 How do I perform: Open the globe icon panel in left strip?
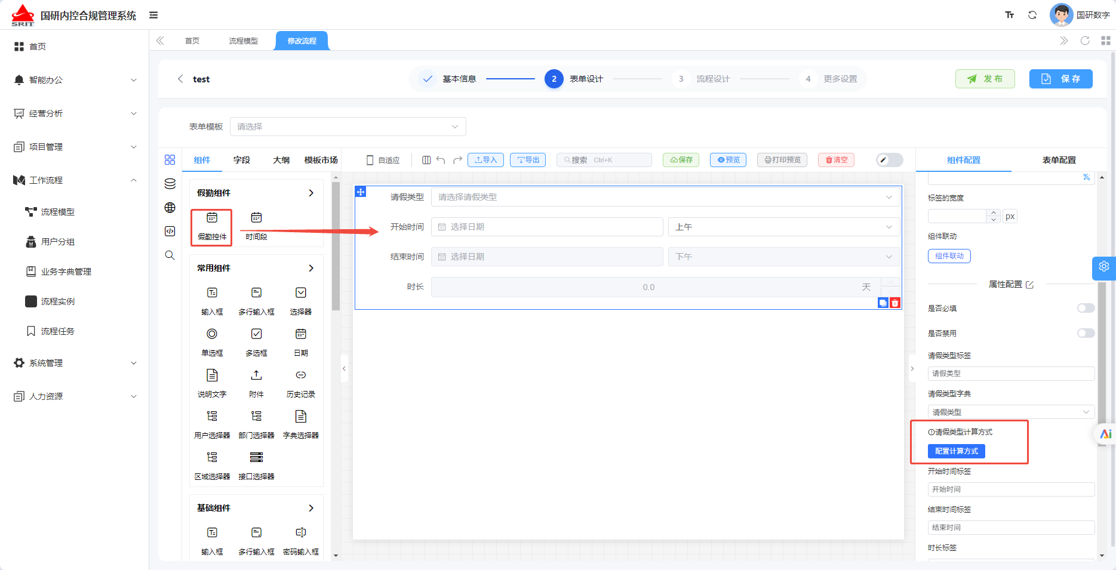[x=170, y=207]
